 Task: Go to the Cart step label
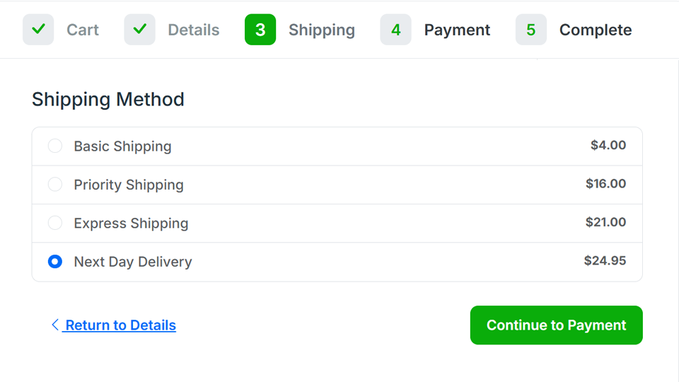[x=83, y=30]
